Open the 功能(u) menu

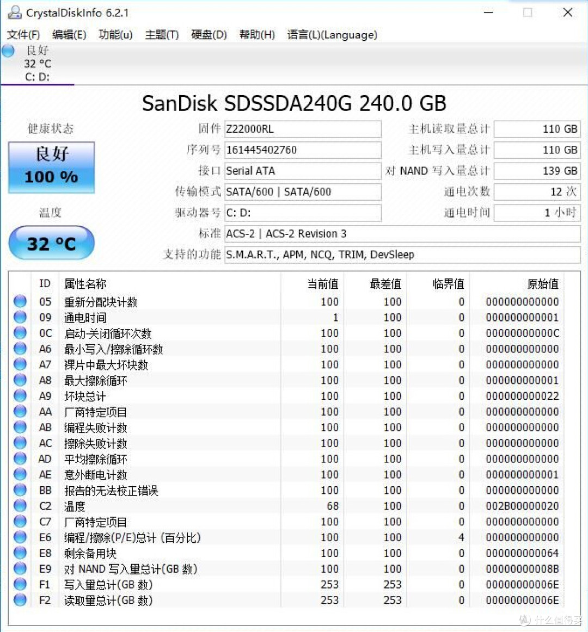pos(115,35)
